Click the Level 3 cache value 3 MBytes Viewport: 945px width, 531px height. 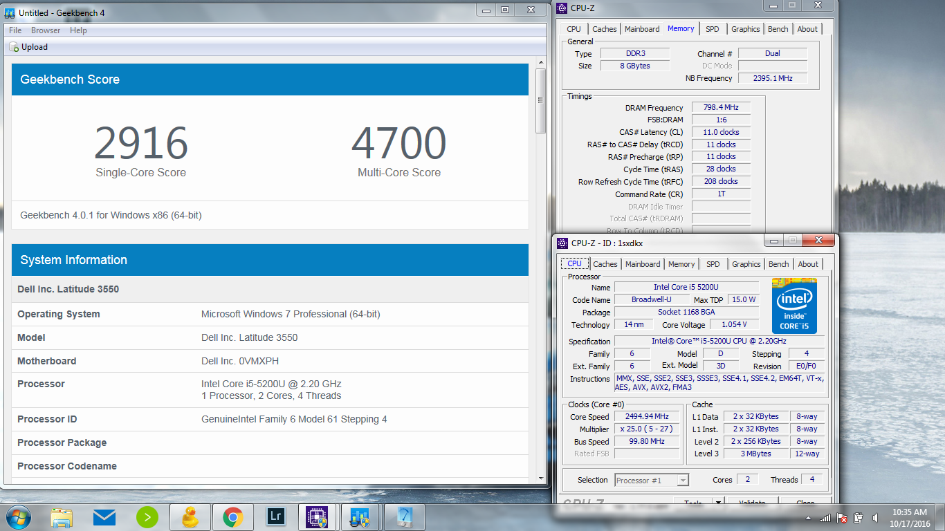(x=756, y=454)
